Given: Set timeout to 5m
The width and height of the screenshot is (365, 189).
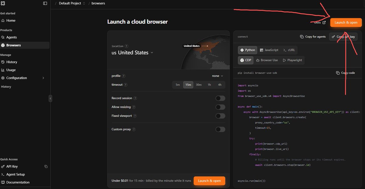Looking at the screenshot, I should [178, 85].
